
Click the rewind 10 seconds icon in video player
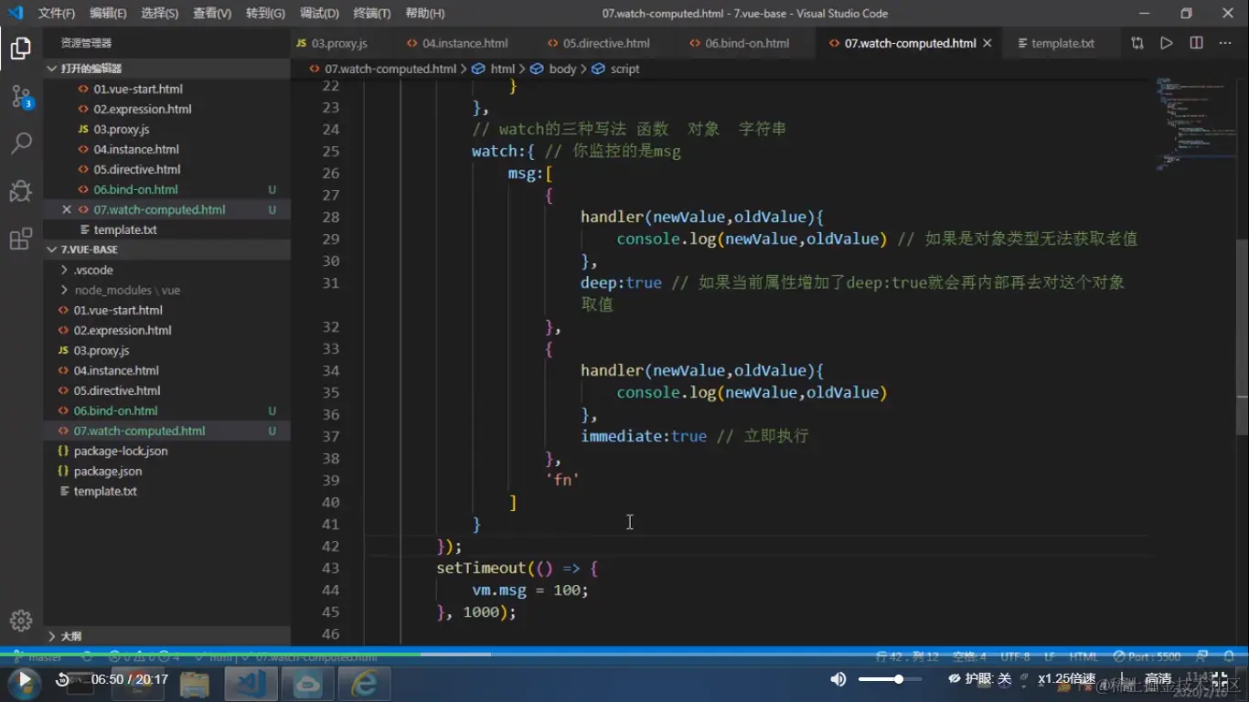[62, 679]
